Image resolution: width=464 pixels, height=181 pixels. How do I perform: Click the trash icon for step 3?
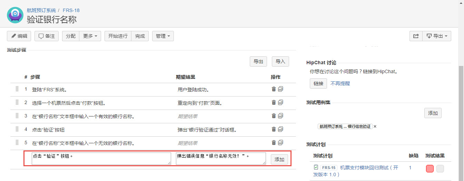click(274, 116)
